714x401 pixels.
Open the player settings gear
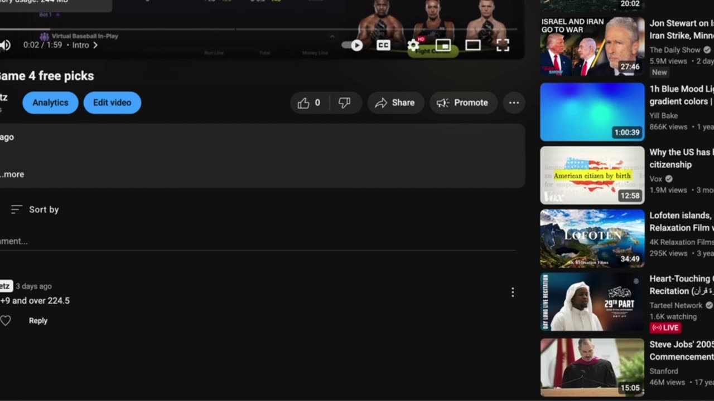pyautogui.click(x=413, y=45)
